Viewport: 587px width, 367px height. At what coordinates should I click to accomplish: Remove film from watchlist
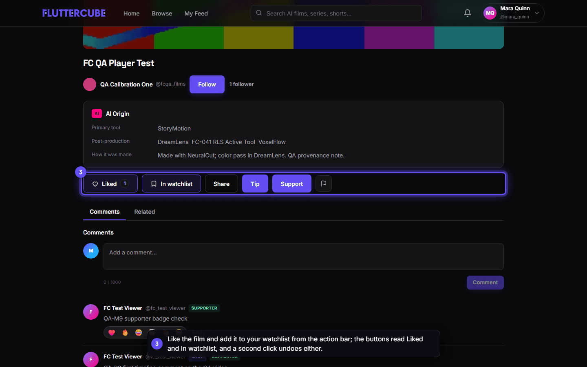[x=171, y=183]
